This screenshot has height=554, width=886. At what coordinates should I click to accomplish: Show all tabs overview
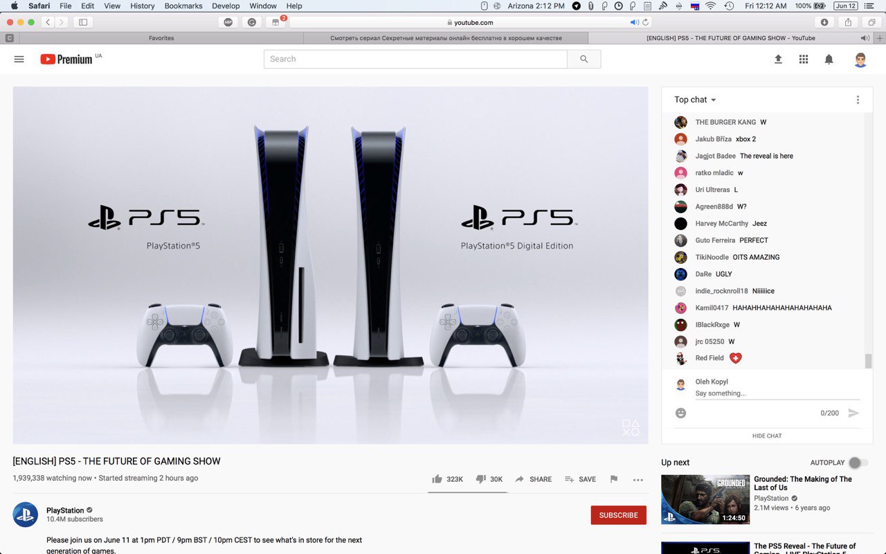(871, 22)
